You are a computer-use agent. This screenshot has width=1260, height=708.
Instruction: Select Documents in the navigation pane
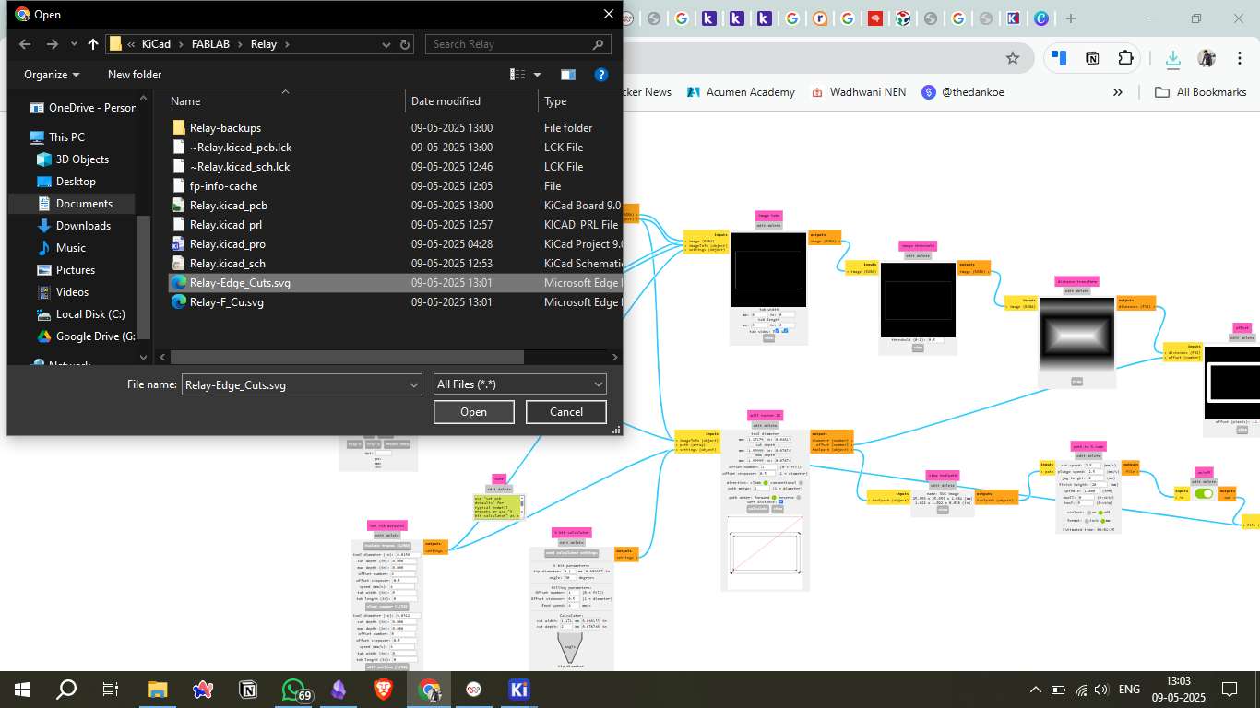point(84,204)
